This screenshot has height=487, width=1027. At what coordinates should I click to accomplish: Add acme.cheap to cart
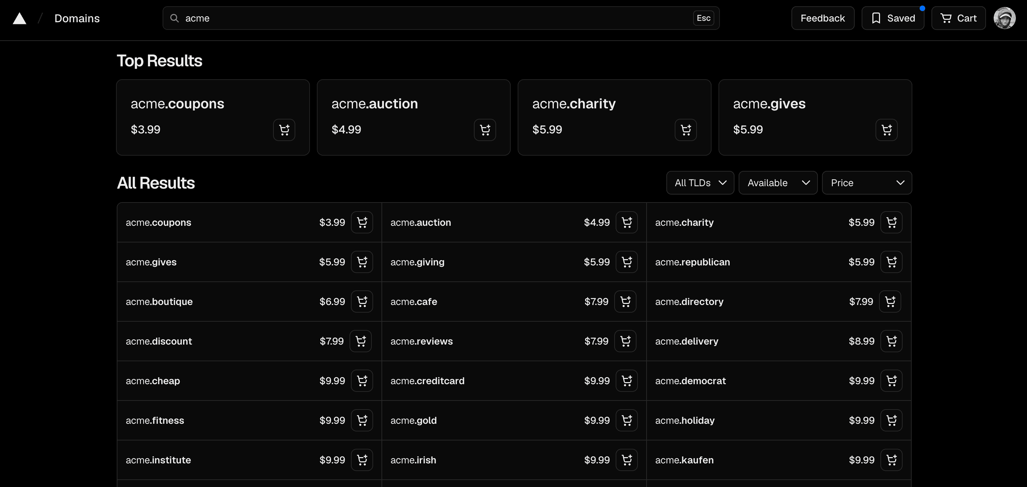point(362,381)
